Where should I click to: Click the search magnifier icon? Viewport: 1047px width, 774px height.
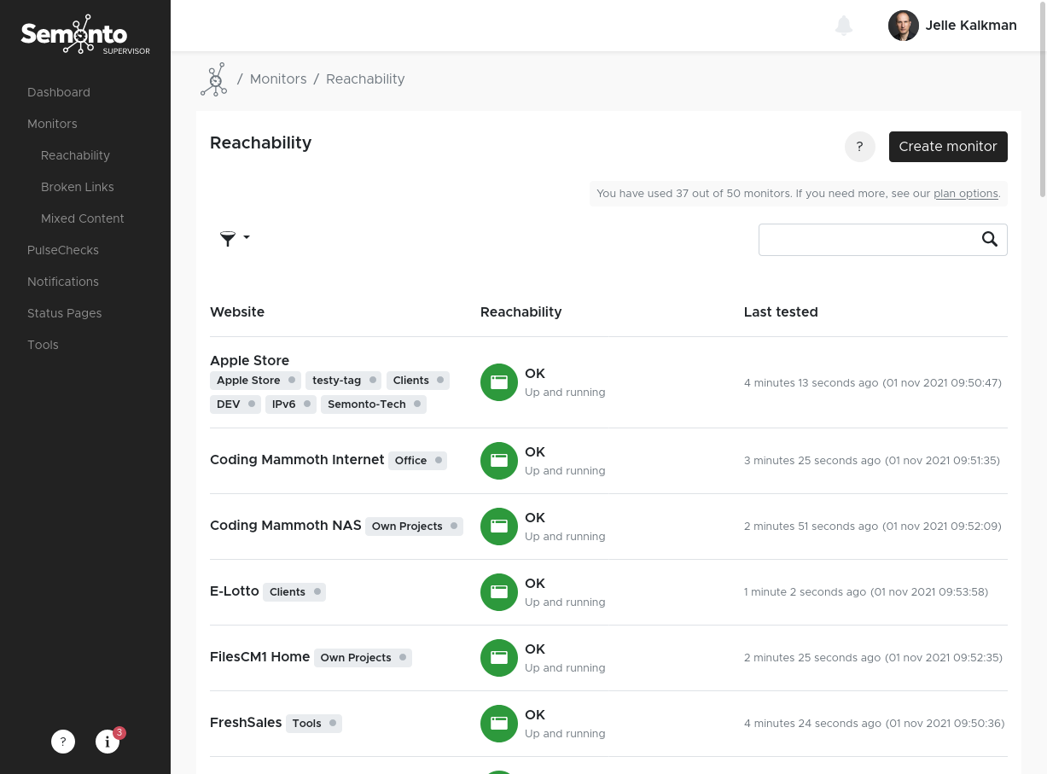pos(989,240)
